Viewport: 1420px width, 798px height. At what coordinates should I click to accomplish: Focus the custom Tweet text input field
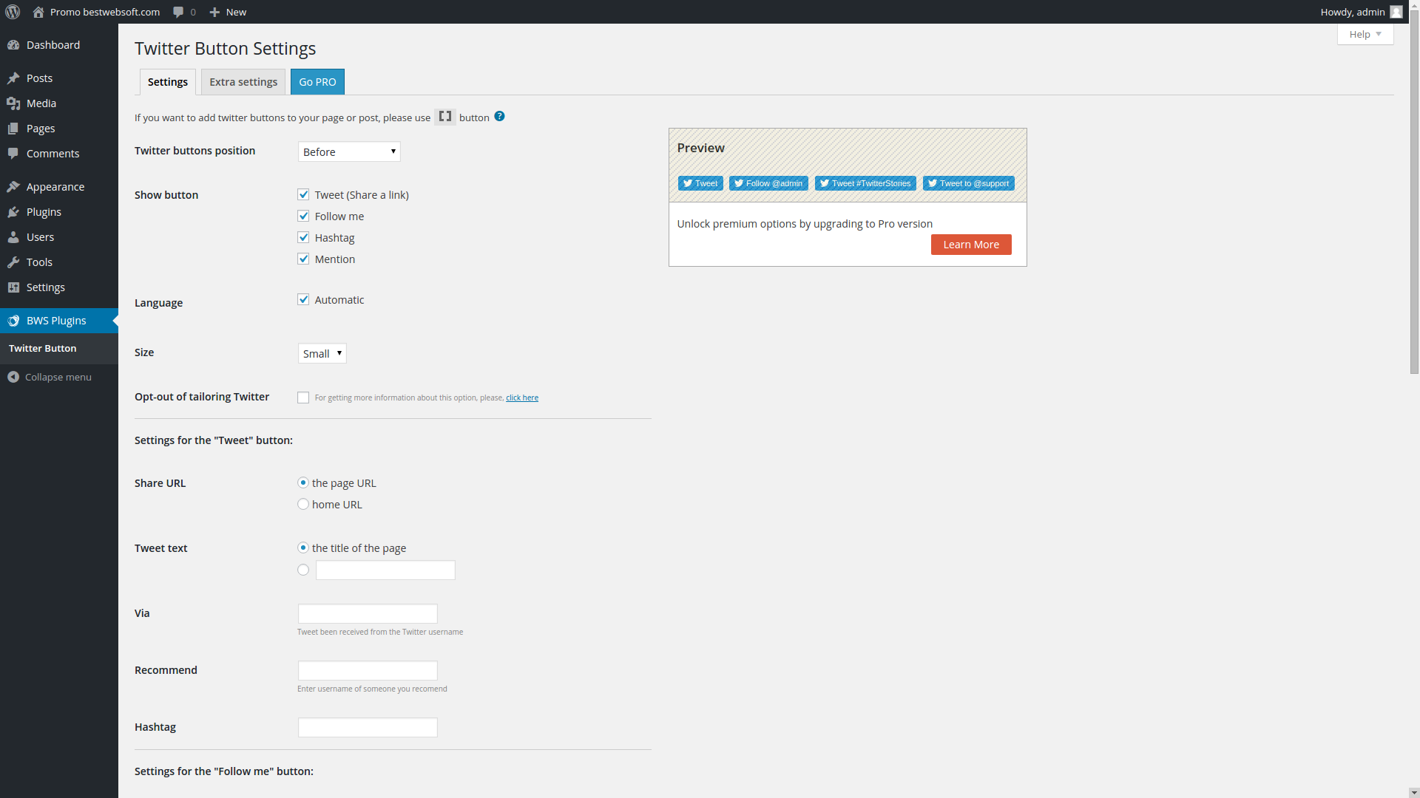[x=385, y=570]
